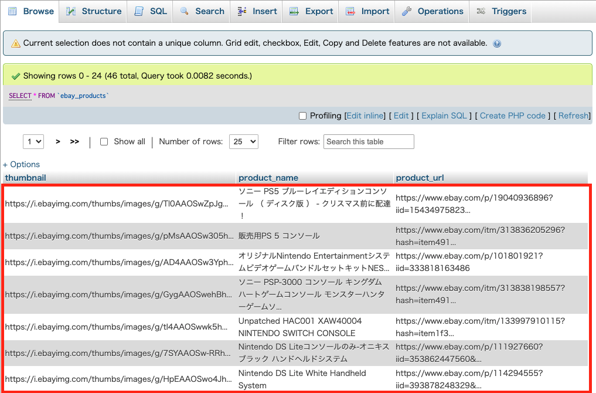Click the blue help icon in warning
Viewport: 596px width, 393px height.
(497, 44)
